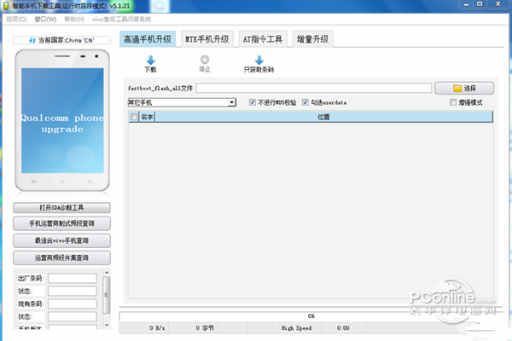Viewport: 512px width, 341px height.
Task: Click the scroll down arrow of left panel
Action: coord(107,325)
